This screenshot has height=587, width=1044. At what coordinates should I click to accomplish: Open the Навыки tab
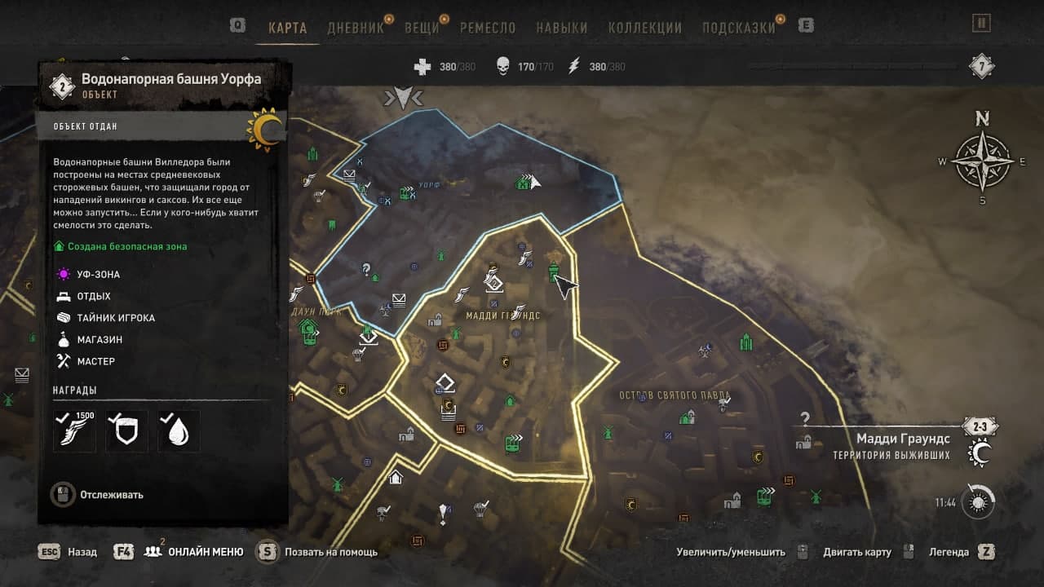click(562, 28)
